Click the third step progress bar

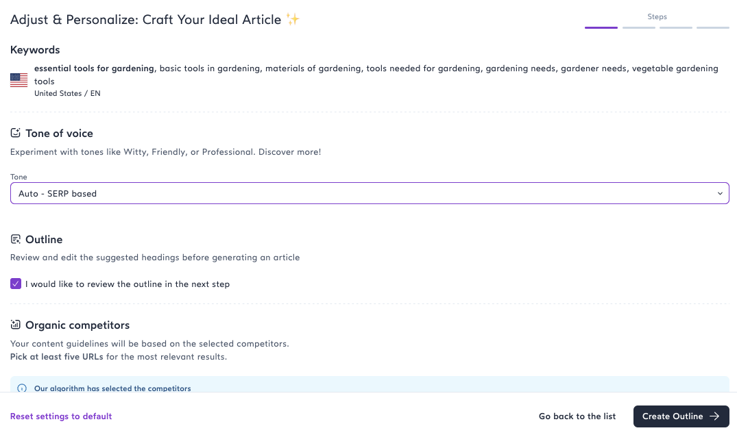click(675, 27)
